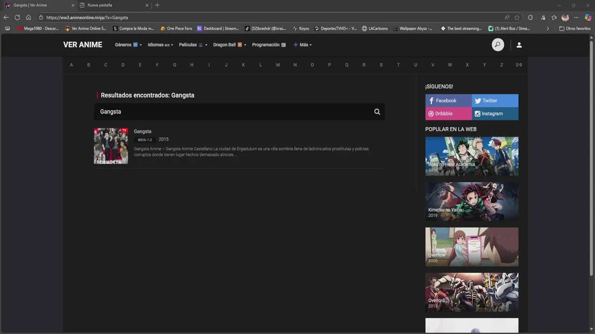The image size is (595, 334).
Task: Filter by letter M in alphabet bar
Action: (278, 65)
